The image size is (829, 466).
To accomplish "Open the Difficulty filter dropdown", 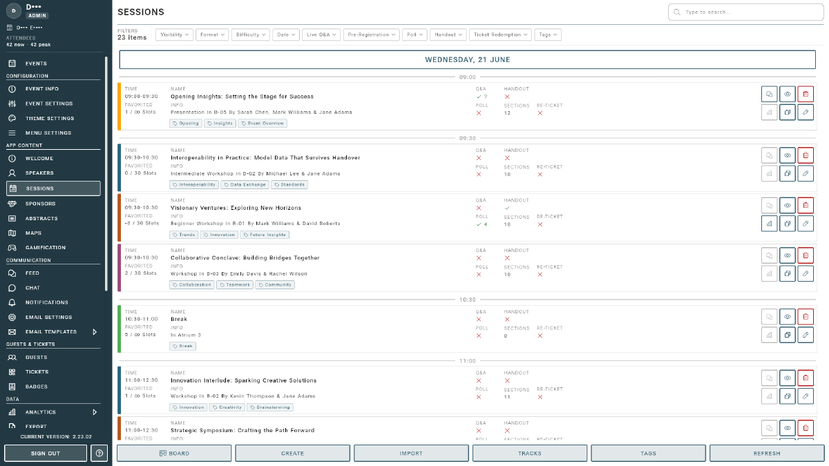I will click(x=251, y=35).
